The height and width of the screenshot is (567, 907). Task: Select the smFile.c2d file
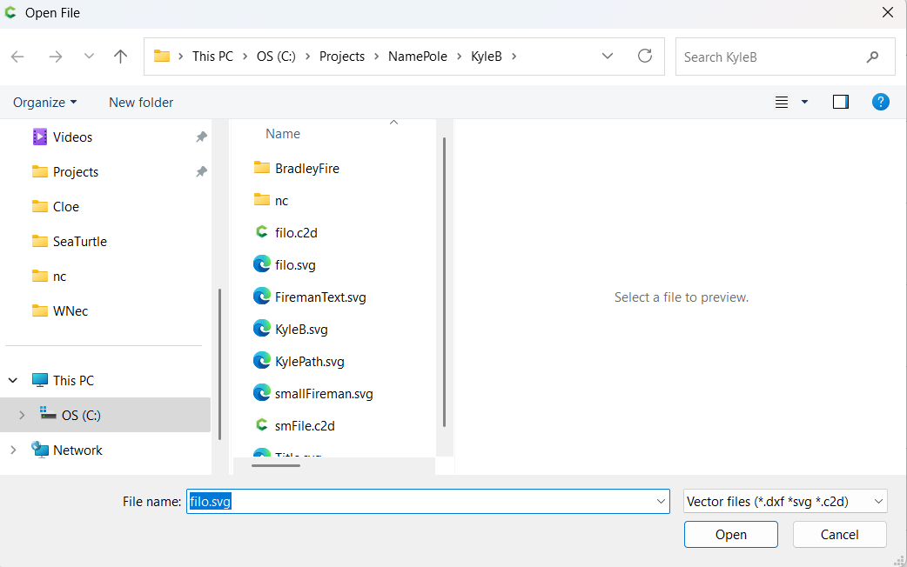[304, 426]
